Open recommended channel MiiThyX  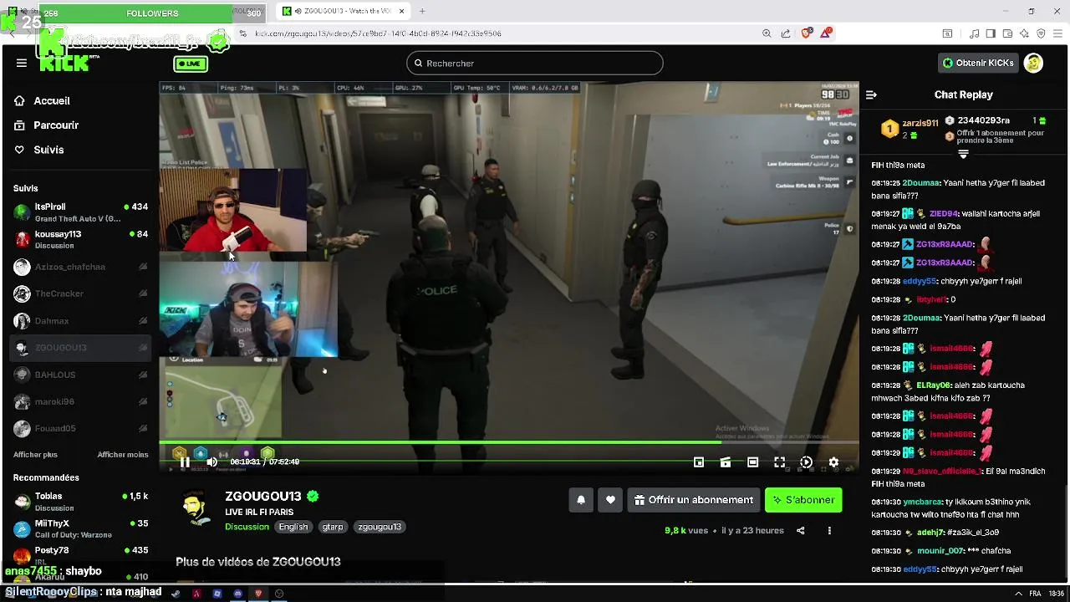(x=80, y=529)
